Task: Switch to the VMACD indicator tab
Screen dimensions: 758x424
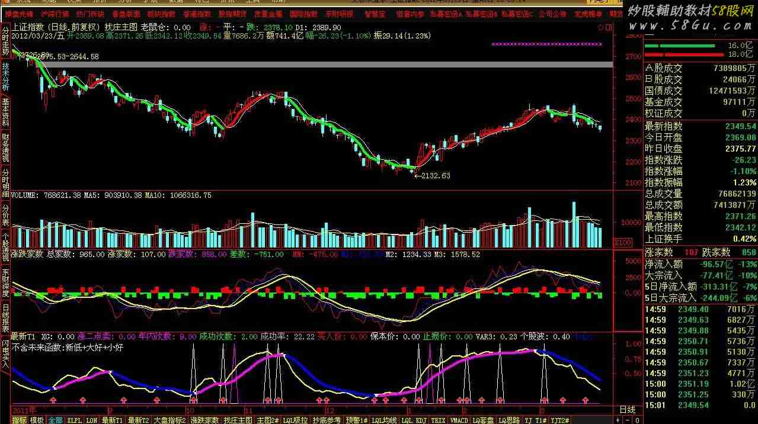Action: point(459,420)
